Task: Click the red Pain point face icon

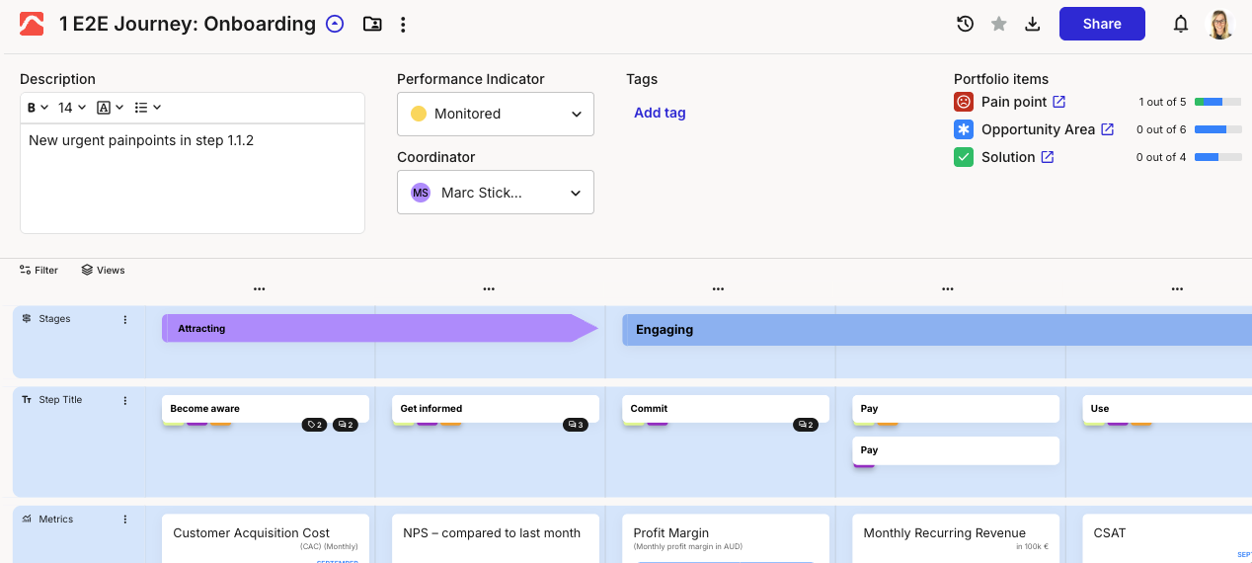Action: point(964,102)
